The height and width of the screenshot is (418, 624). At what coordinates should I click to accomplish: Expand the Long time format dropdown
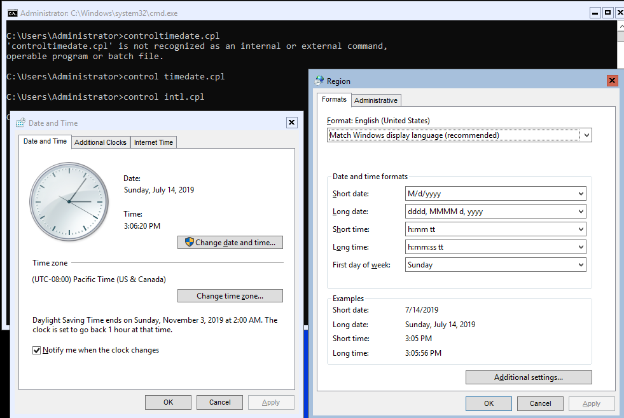(x=496, y=247)
